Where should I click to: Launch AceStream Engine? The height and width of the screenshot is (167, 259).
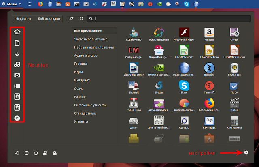click(x=159, y=34)
